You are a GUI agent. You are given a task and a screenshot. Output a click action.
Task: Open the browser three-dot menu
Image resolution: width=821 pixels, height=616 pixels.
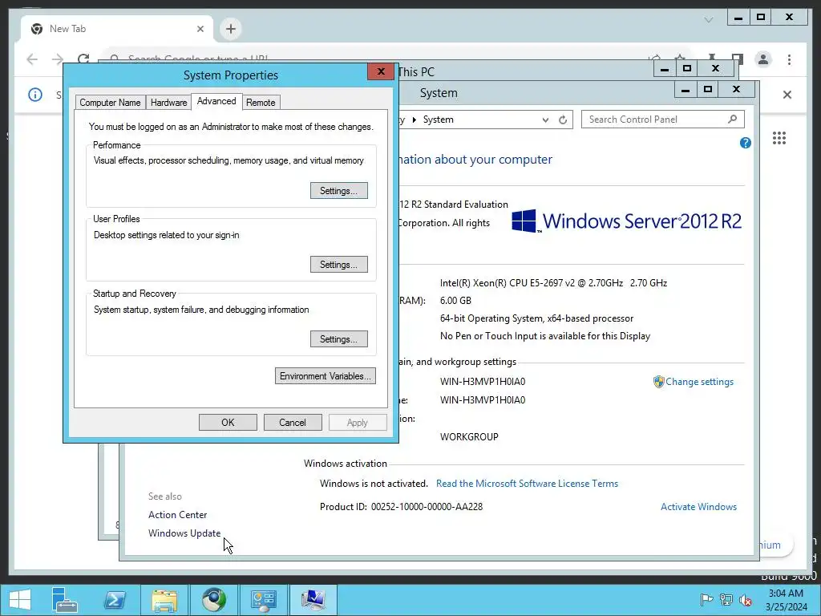(789, 59)
